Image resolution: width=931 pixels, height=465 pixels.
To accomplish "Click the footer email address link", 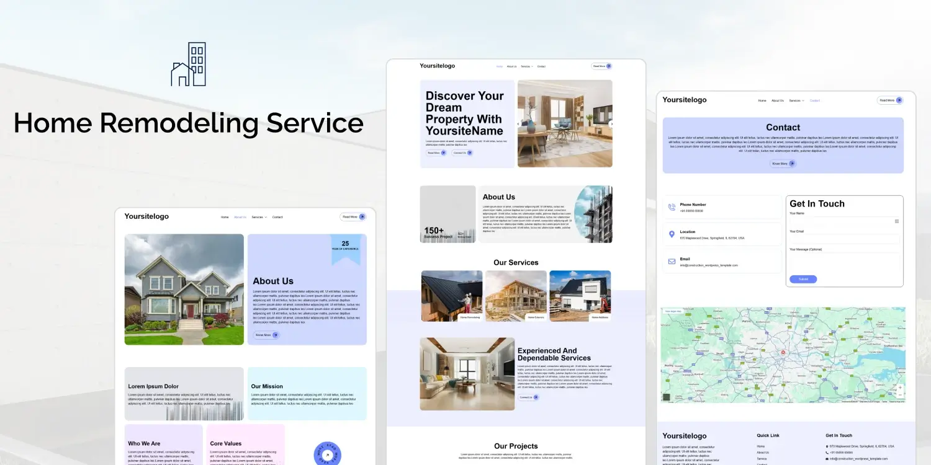I will pyautogui.click(x=859, y=459).
